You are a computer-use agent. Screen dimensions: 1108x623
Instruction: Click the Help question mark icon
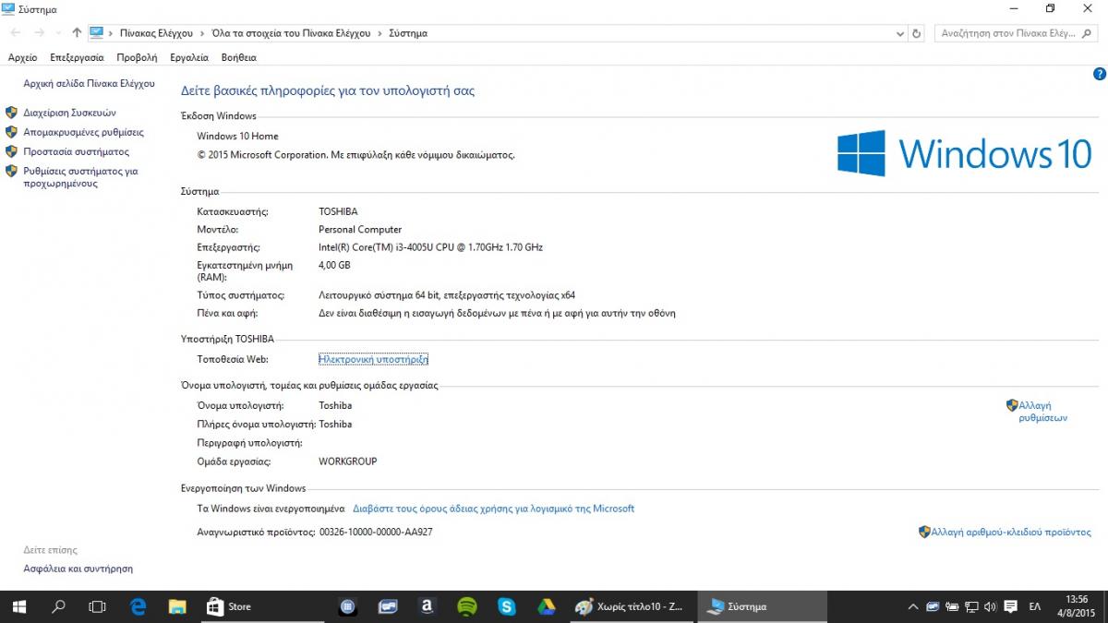tap(1099, 74)
